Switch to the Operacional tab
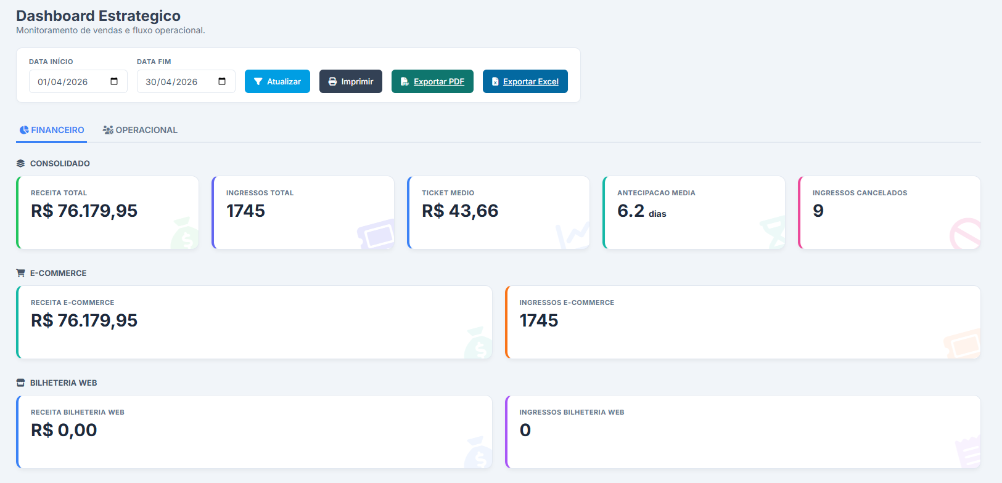 [x=140, y=130]
